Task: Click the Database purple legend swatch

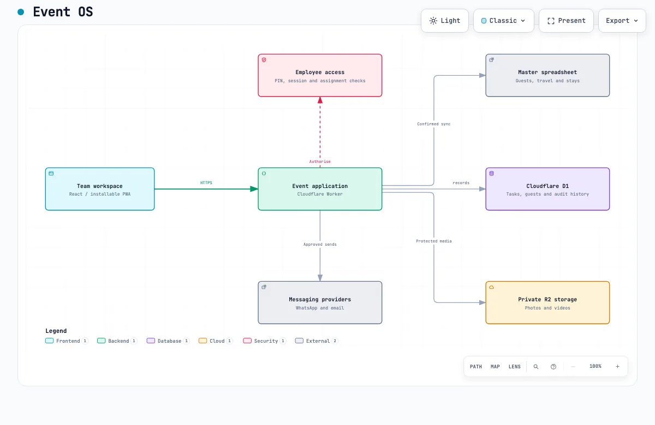Action: click(x=151, y=341)
